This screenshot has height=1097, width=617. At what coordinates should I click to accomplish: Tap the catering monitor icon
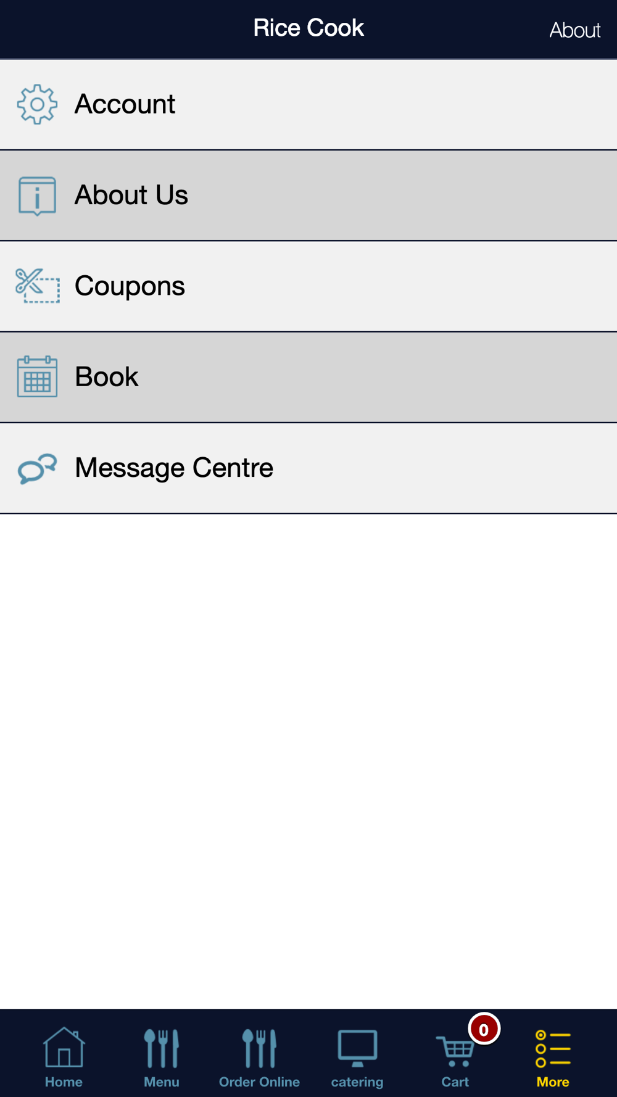[357, 1048]
